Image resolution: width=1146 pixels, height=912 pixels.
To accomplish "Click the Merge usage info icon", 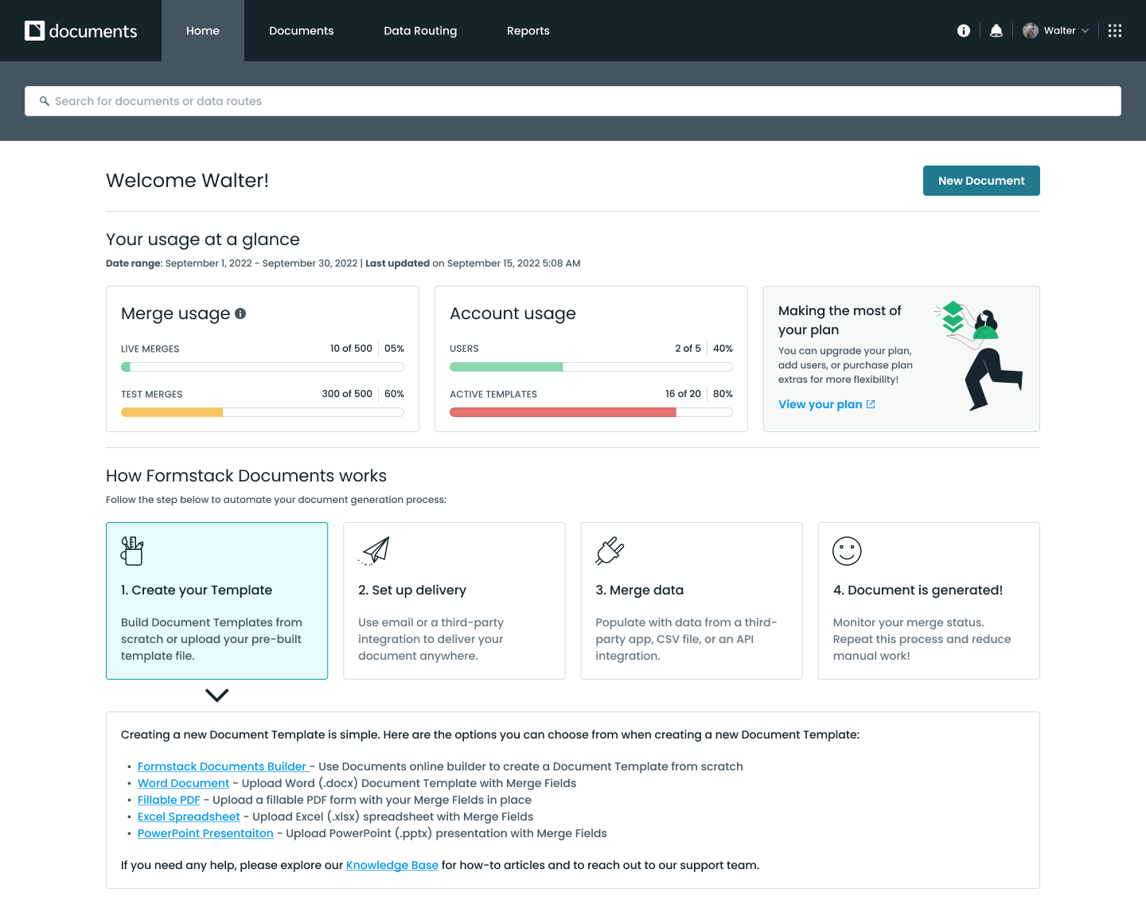I will (x=241, y=314).
